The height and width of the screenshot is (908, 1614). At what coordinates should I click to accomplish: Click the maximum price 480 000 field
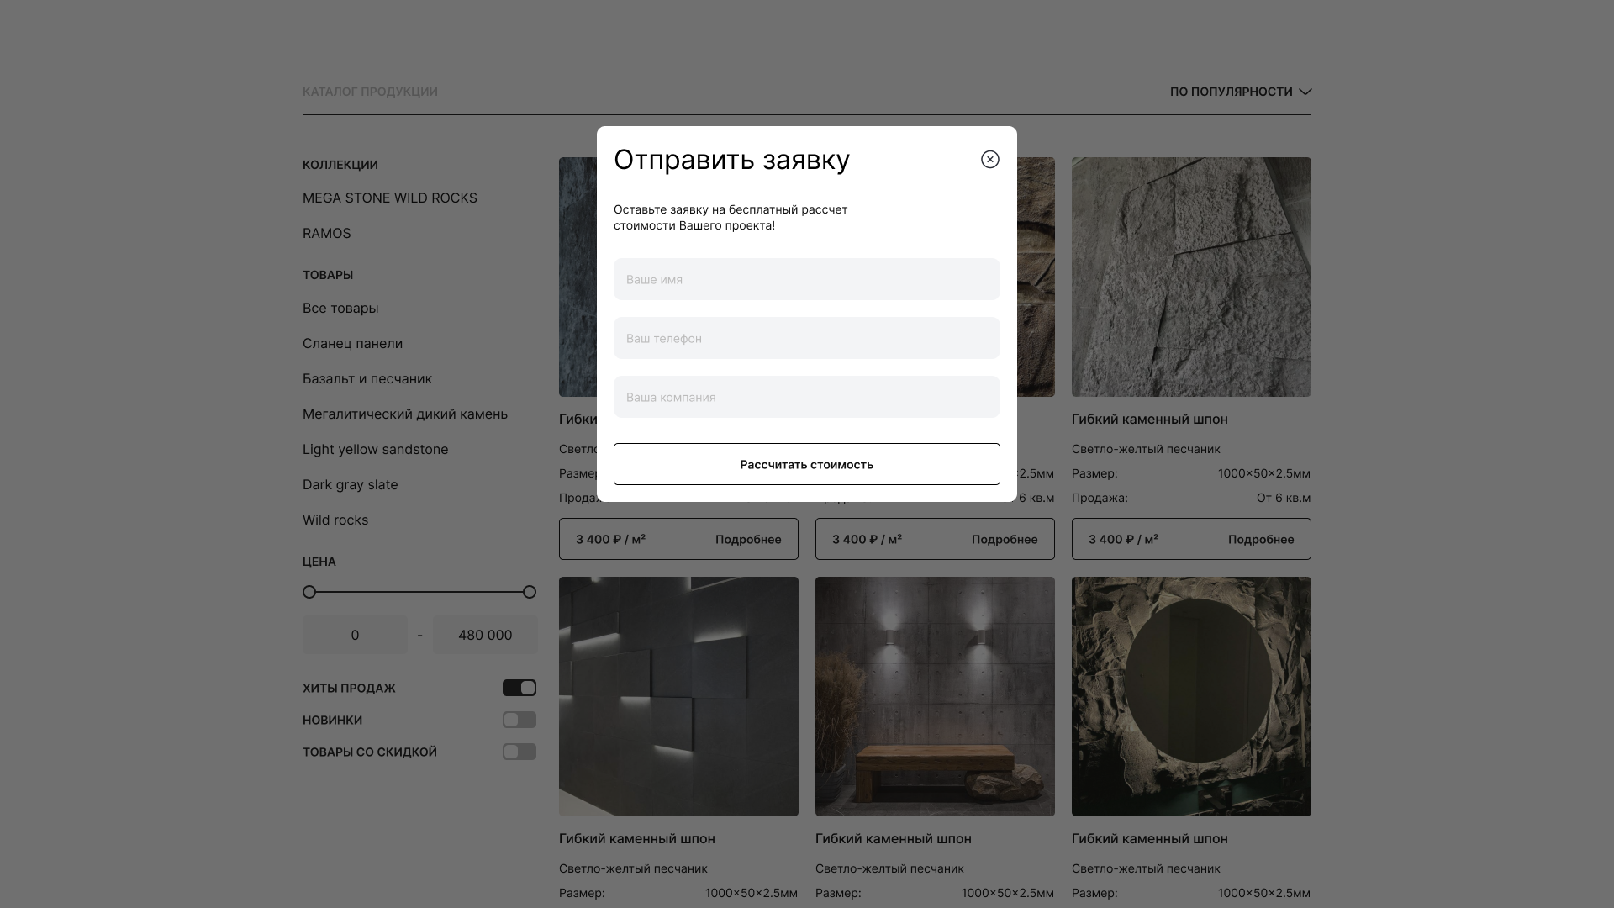tap(484, 635)
